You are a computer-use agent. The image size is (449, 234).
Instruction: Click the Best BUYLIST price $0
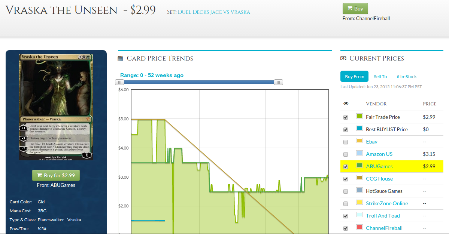click(x=426, y=129)
